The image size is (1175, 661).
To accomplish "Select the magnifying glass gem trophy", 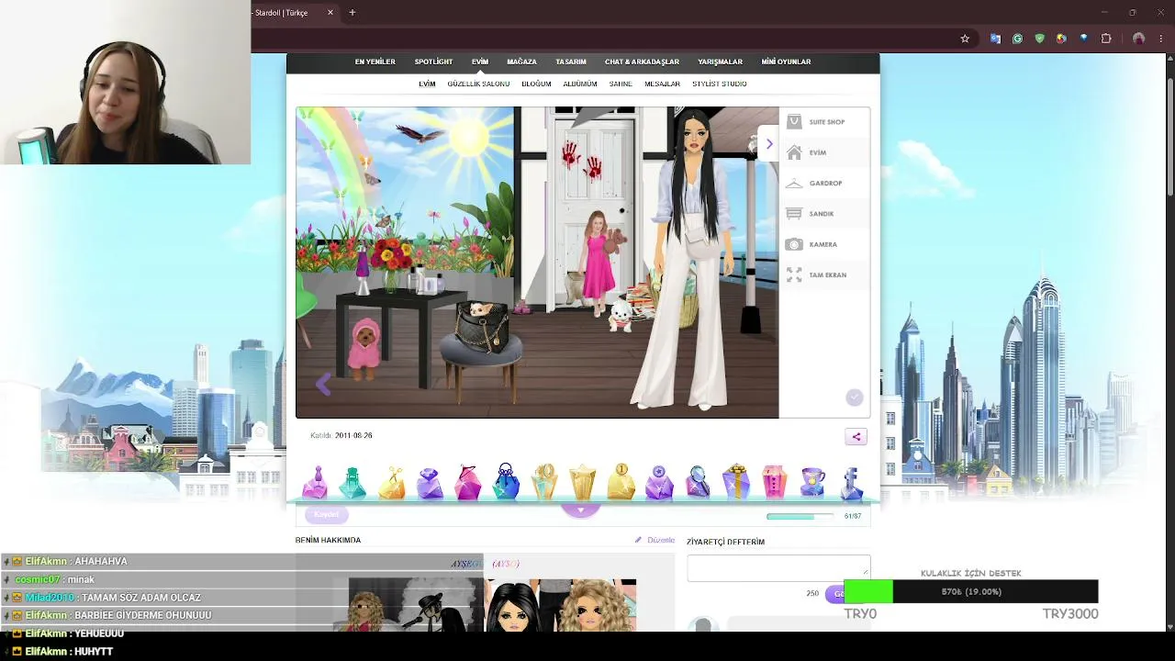I will (698, 482).
